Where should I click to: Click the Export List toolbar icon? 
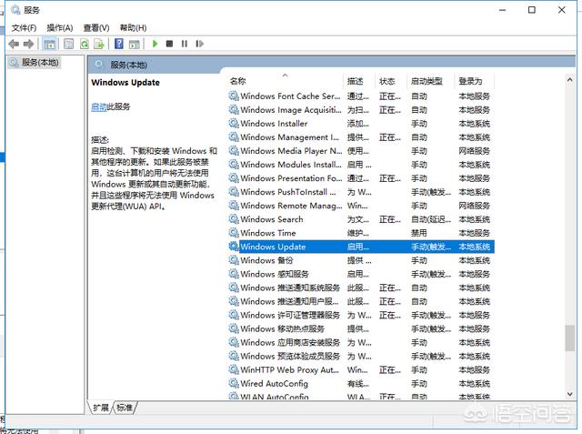[x=99, y=44]
